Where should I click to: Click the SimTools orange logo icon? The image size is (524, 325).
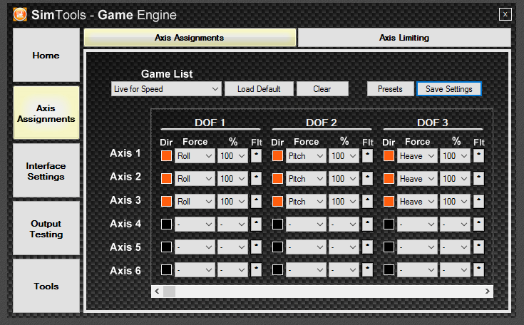[20, 14]
